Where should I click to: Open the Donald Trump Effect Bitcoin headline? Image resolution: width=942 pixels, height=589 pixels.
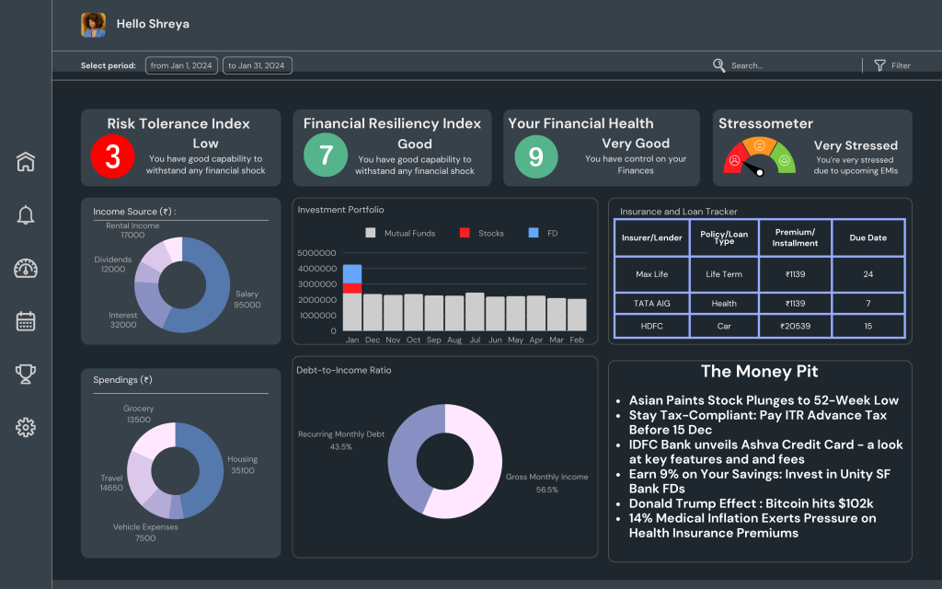(751, 503)
